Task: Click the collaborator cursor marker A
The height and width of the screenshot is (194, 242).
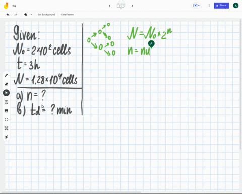Action: [x=151, y=44]
